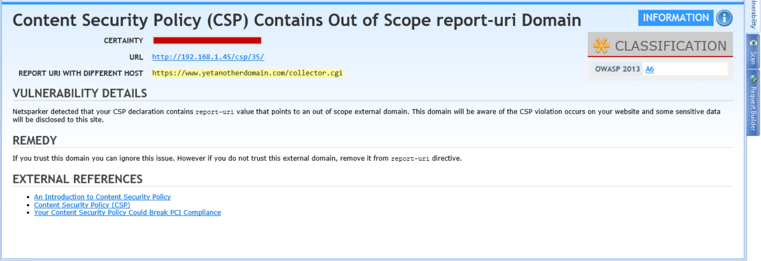Open the URL link http://192.168.1.45/csp/35/

coord(207,56)
